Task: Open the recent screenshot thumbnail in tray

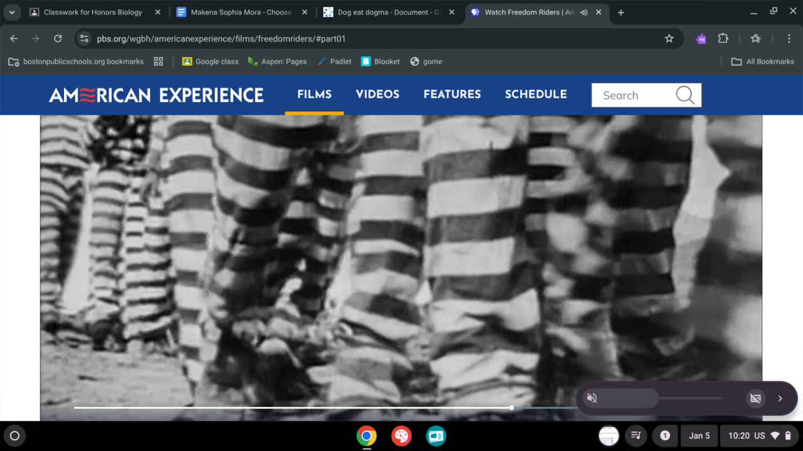Action: [609, 436]
